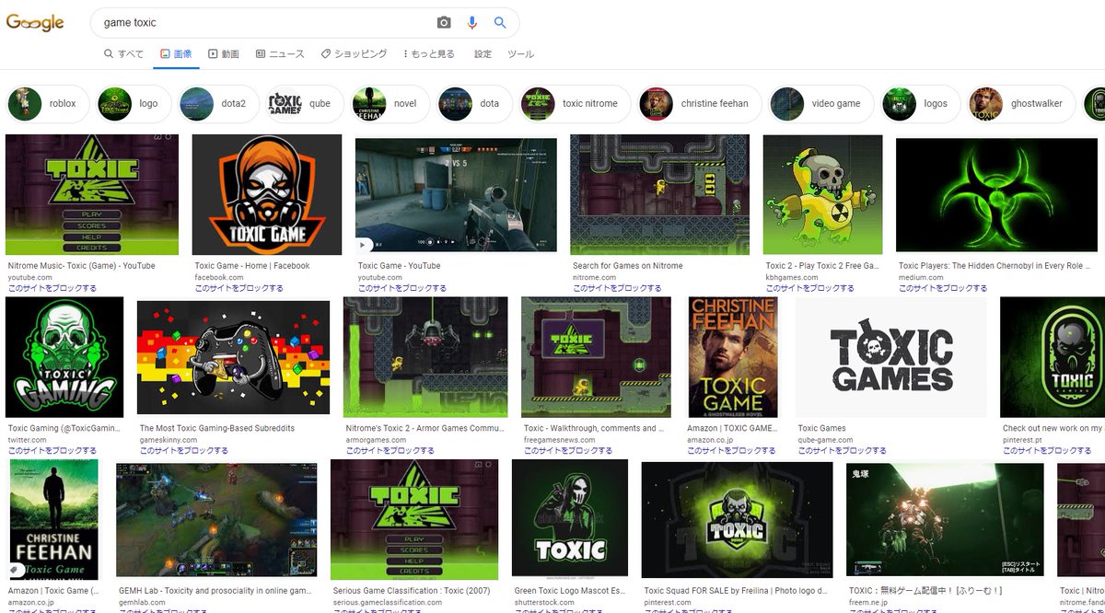Open 設定 options
The image size is (1105, 613).
[483, 54]
